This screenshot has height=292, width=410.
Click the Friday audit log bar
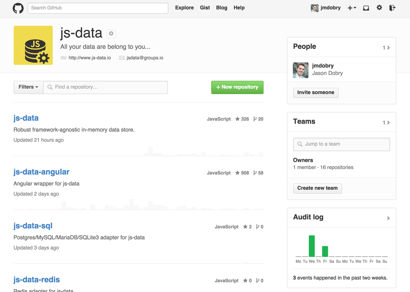tap(325, 251)
